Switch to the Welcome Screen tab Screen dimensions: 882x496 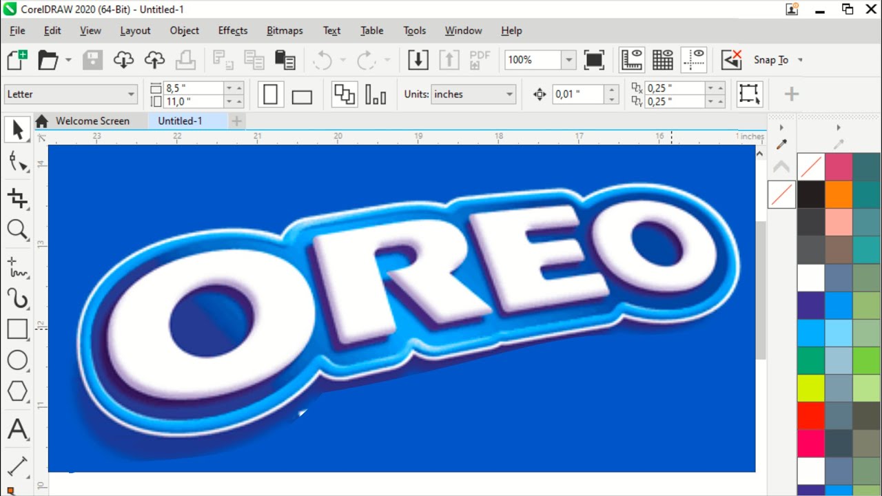[92, 121]
